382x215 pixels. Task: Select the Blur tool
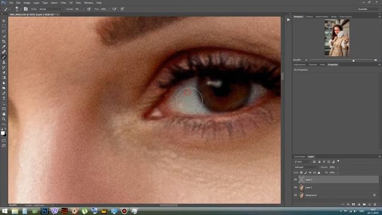pyautogui.click(x=4, y=82)
